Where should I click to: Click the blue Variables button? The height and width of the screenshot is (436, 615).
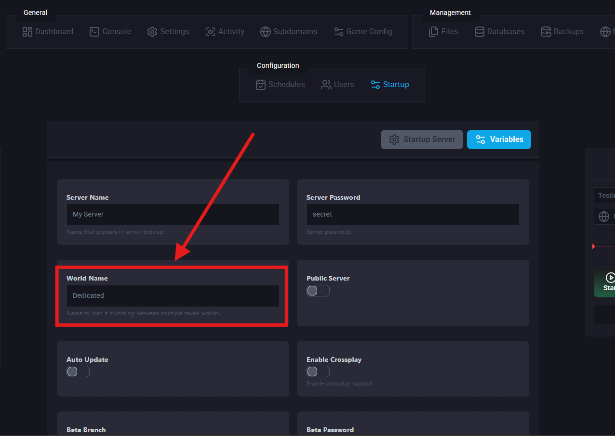pos(499,140)
